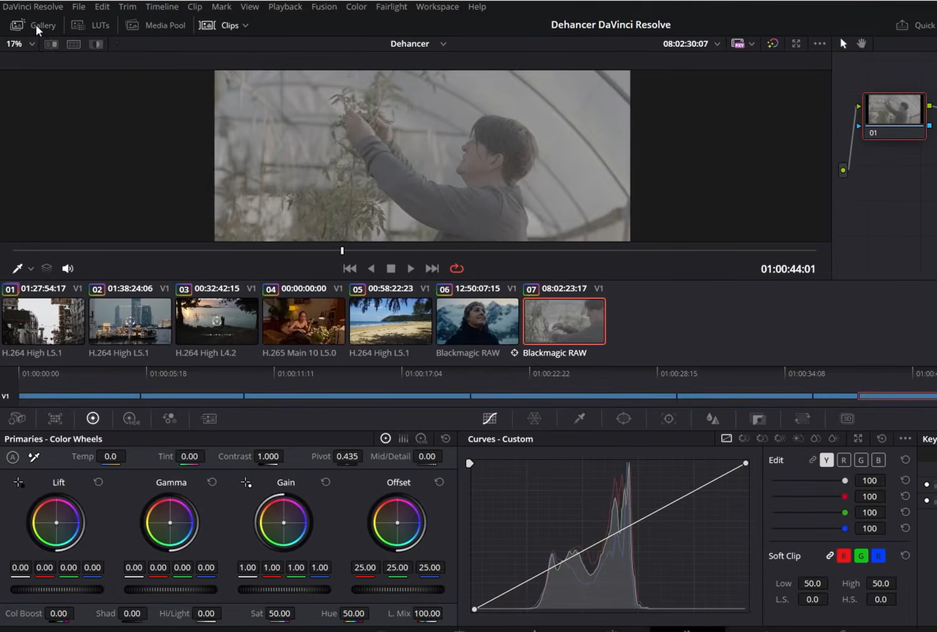Select the Y luminance curve channel
Image resolution: width=937 pixels, height=632 pixels.
(826, 460)
